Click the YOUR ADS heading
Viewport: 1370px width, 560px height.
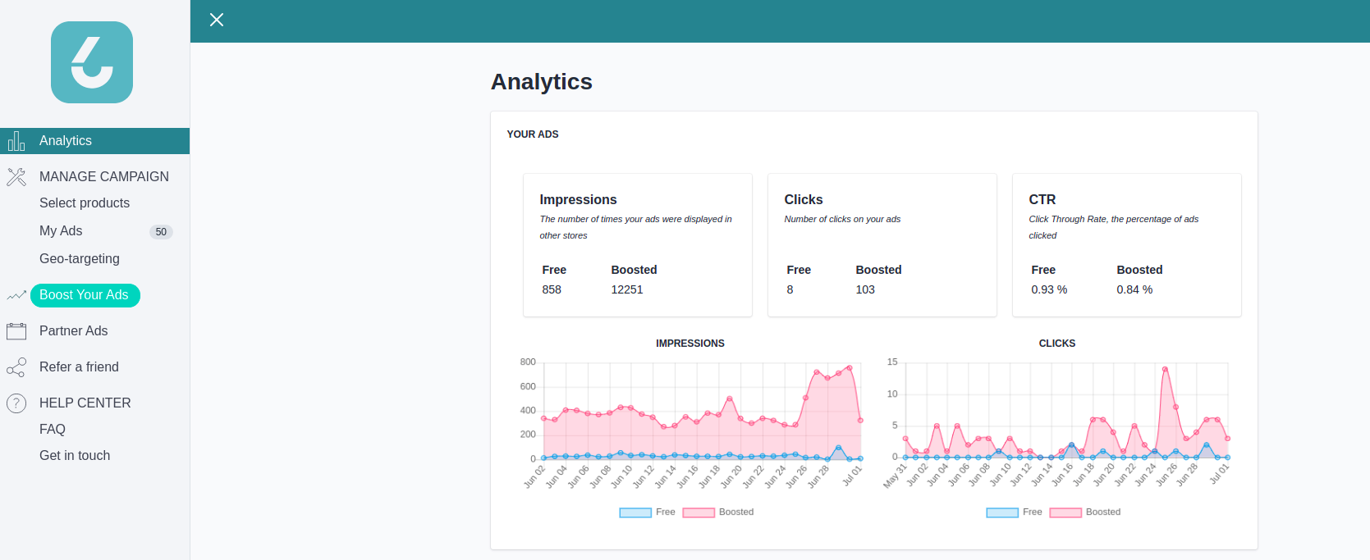pyautogui.click(x=533, y=134)
